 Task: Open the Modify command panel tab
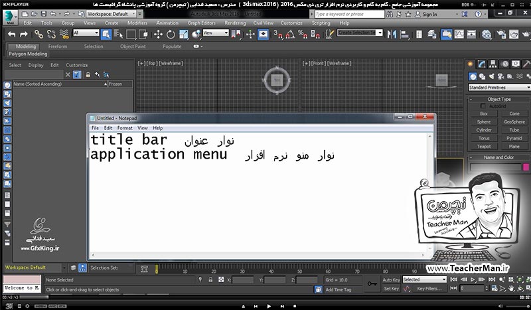pyautogui.click(x=482, y=64)
